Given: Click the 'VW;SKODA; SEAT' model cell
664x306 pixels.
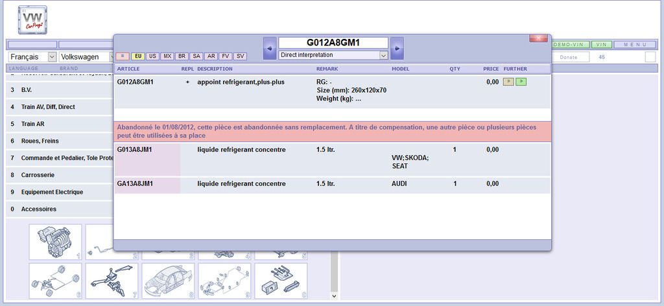Looking at the screenshot, I should pyautogui.click(x=410, y=162).
